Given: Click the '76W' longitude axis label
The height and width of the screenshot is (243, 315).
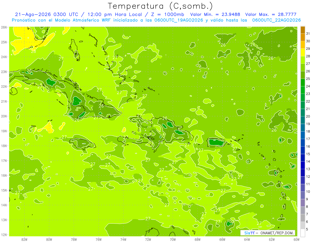Looking at the screenshot, I should 99,239.
